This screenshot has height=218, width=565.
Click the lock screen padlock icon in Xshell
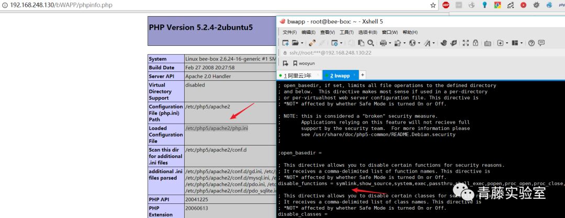475,43
